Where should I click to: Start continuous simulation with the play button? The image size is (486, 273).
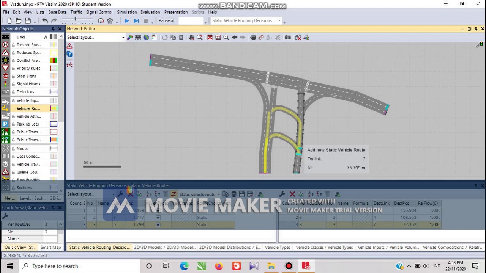[127, 20]
